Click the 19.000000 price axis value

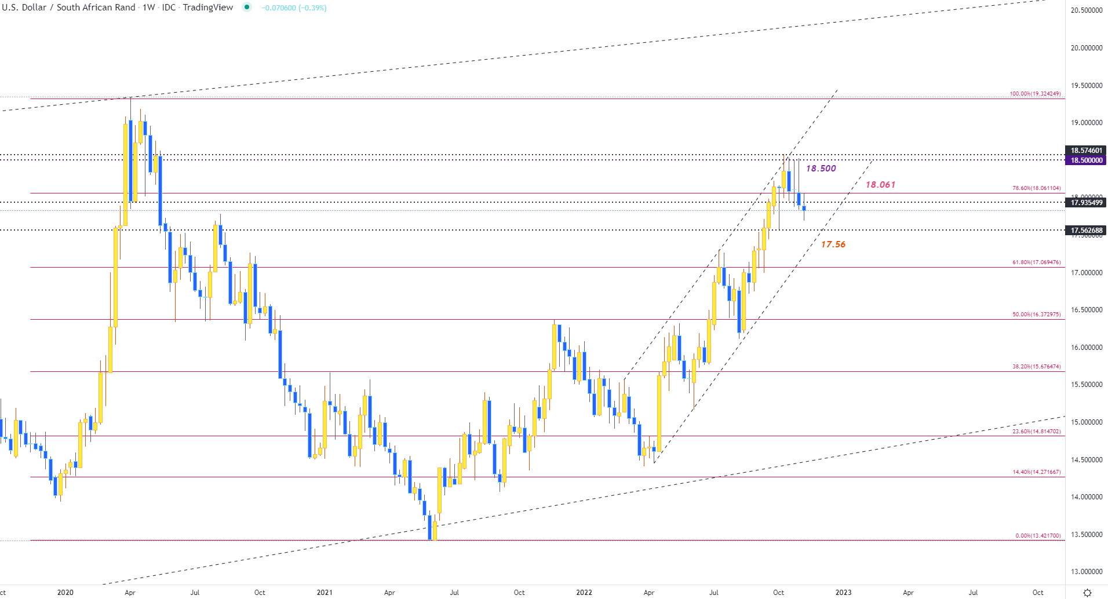[x=1087, y=123]
